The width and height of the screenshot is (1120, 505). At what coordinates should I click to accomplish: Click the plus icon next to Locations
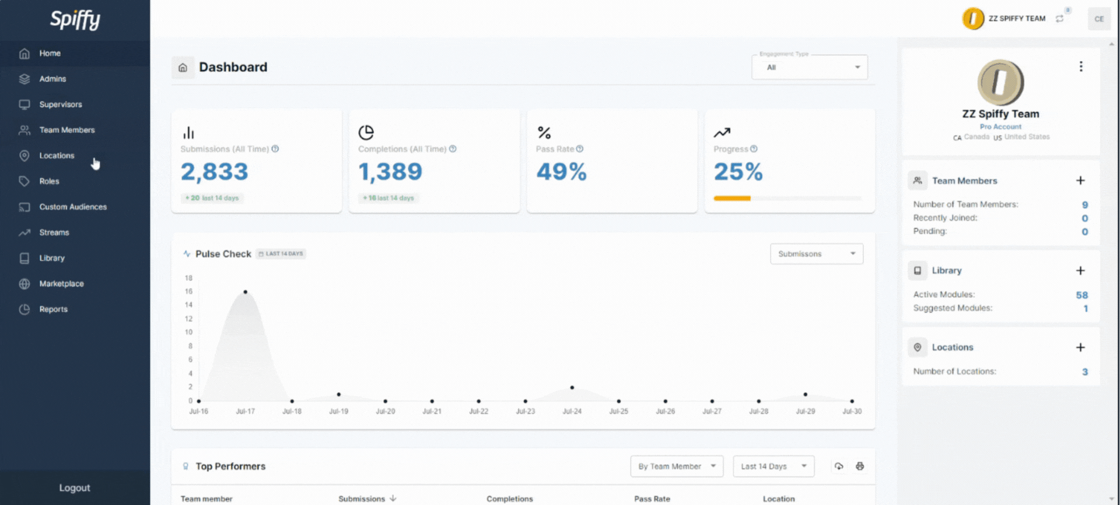(1080, 347)
